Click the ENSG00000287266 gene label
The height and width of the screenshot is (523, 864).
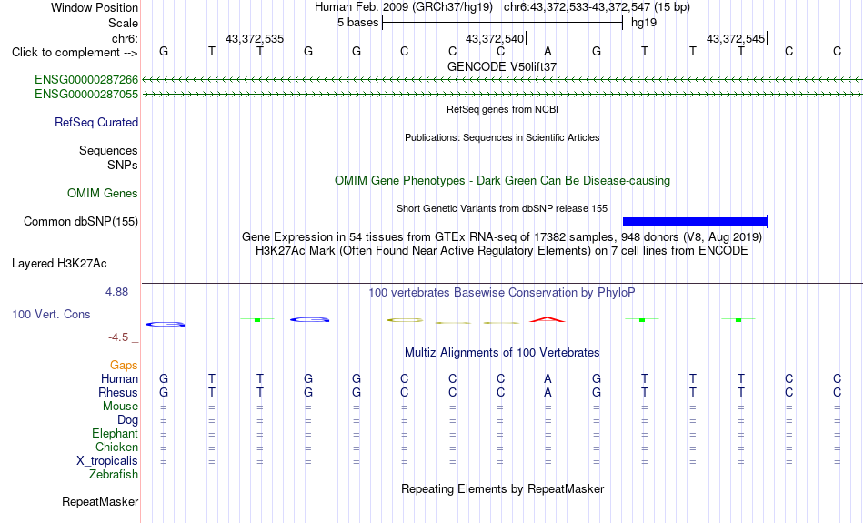pyautogui.click(x=86, y=79)
